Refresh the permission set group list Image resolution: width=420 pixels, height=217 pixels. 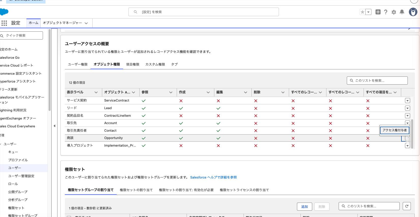click(x=407, y=206)
